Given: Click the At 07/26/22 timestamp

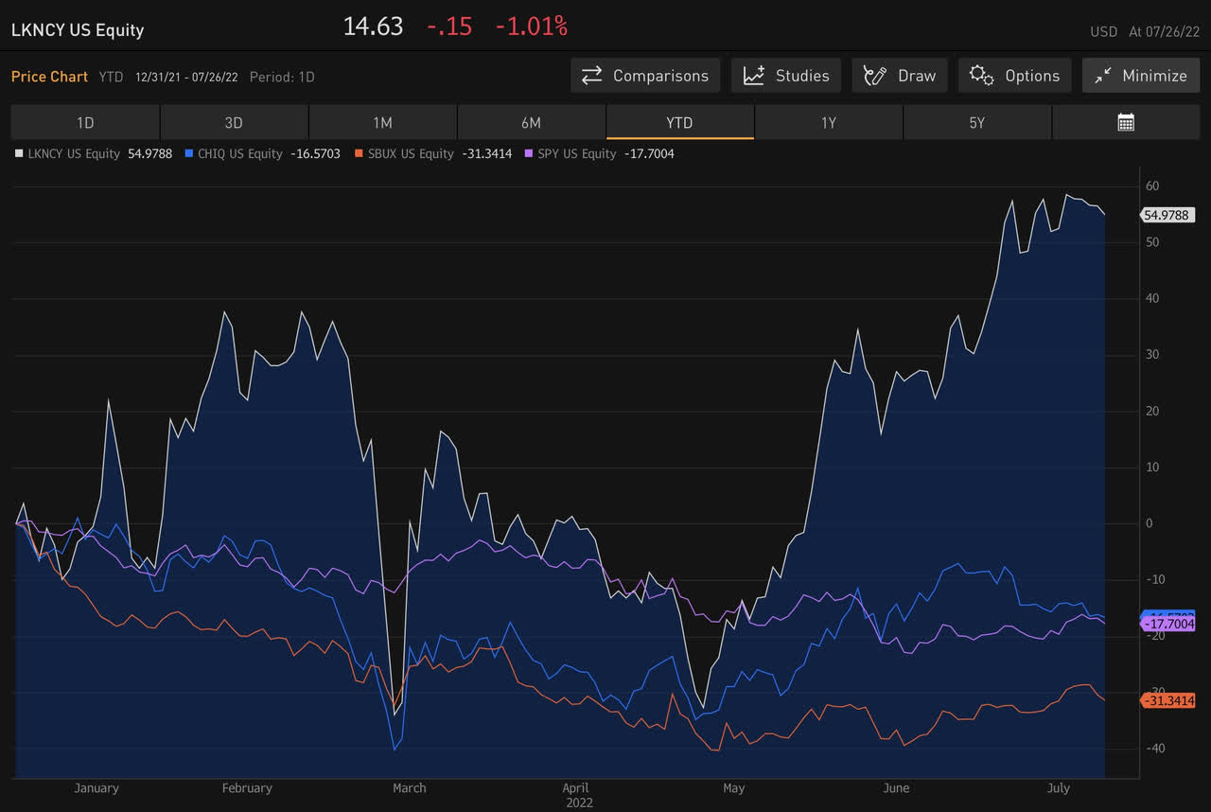Looking at the screenshot, I should pos(1164,31).
